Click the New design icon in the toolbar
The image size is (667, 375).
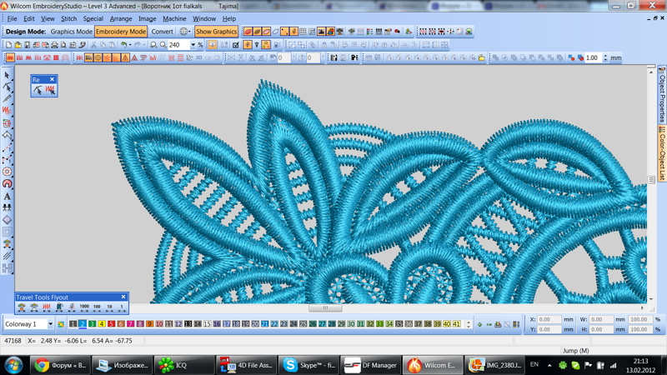pos(8,45)
